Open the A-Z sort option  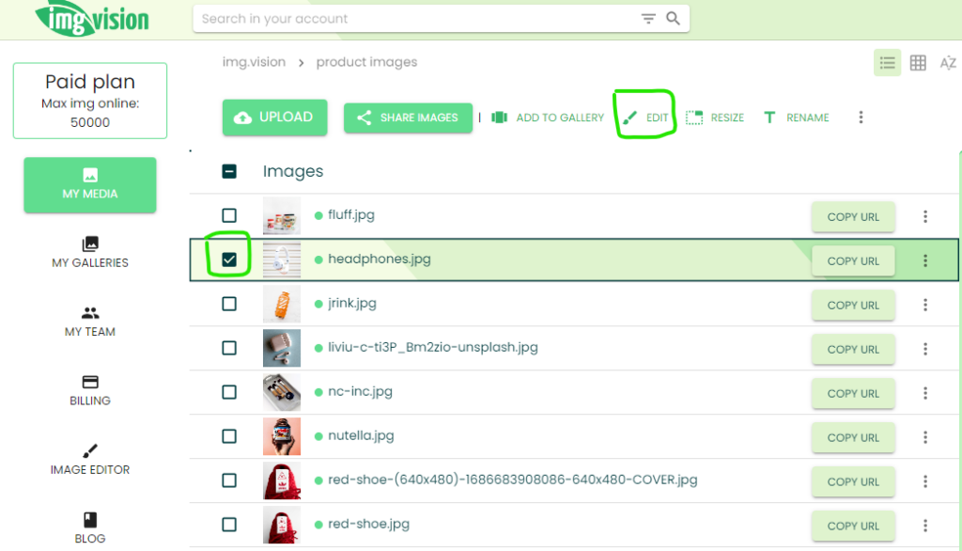coord(948,63)
